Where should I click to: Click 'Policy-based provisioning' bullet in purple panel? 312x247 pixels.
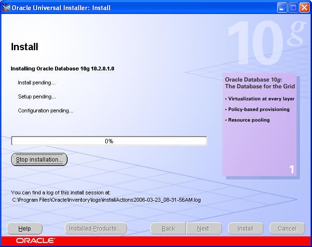(x=258, y=109)
